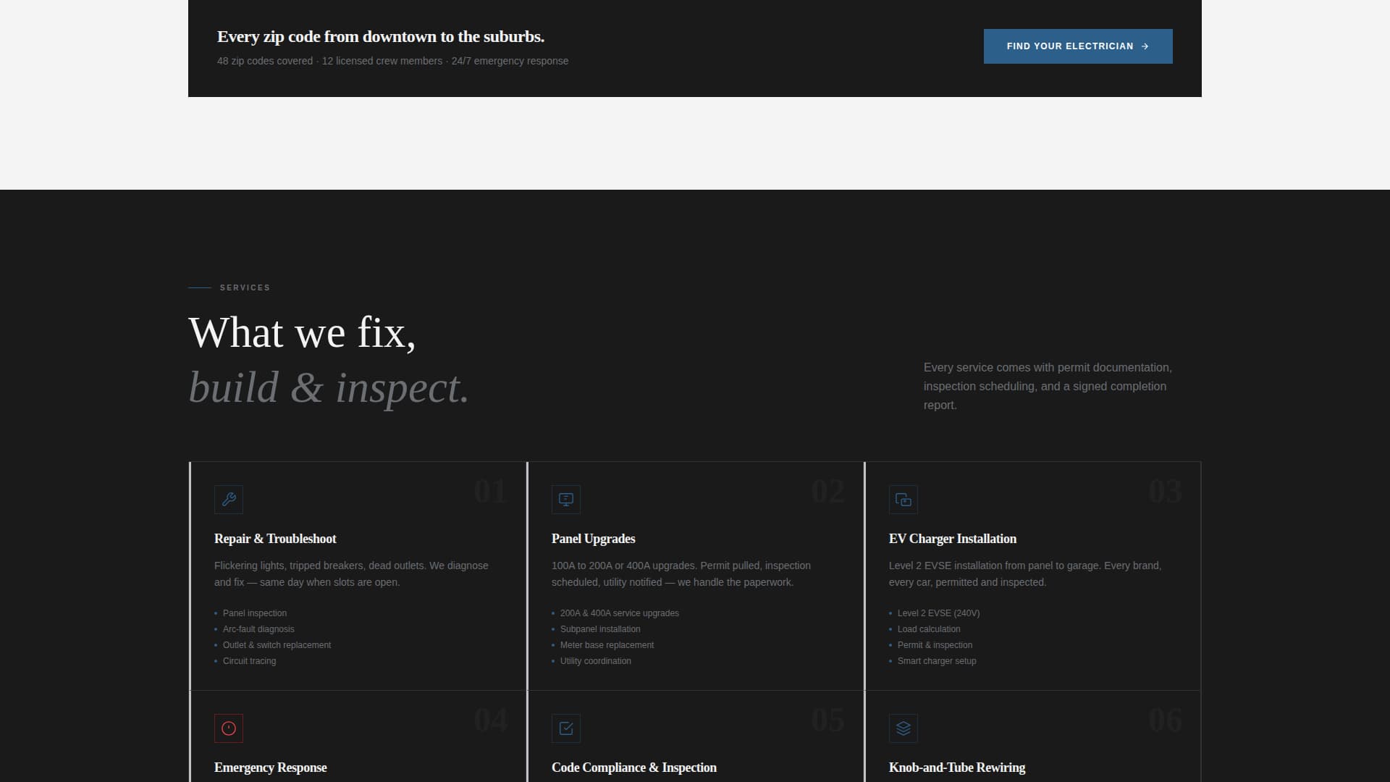This screenshot has width=1390, height=782.
Task: Click the SERVICES section label
Action: [x=245, y=287]
